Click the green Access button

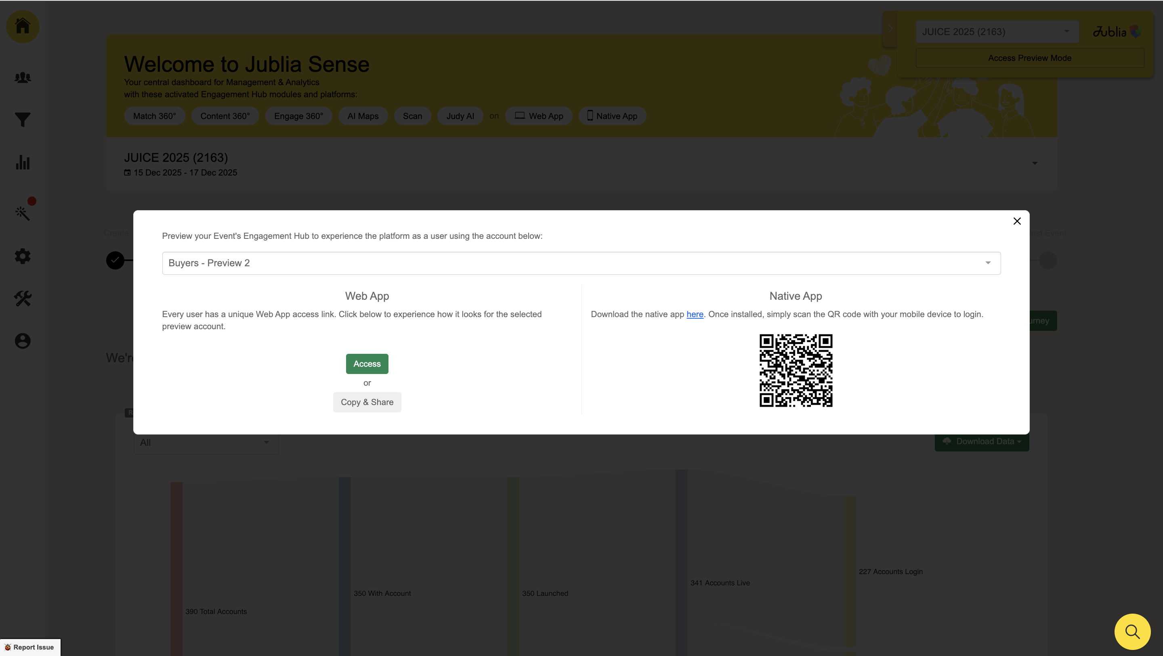pyautogui.click(x=367, y=364)
